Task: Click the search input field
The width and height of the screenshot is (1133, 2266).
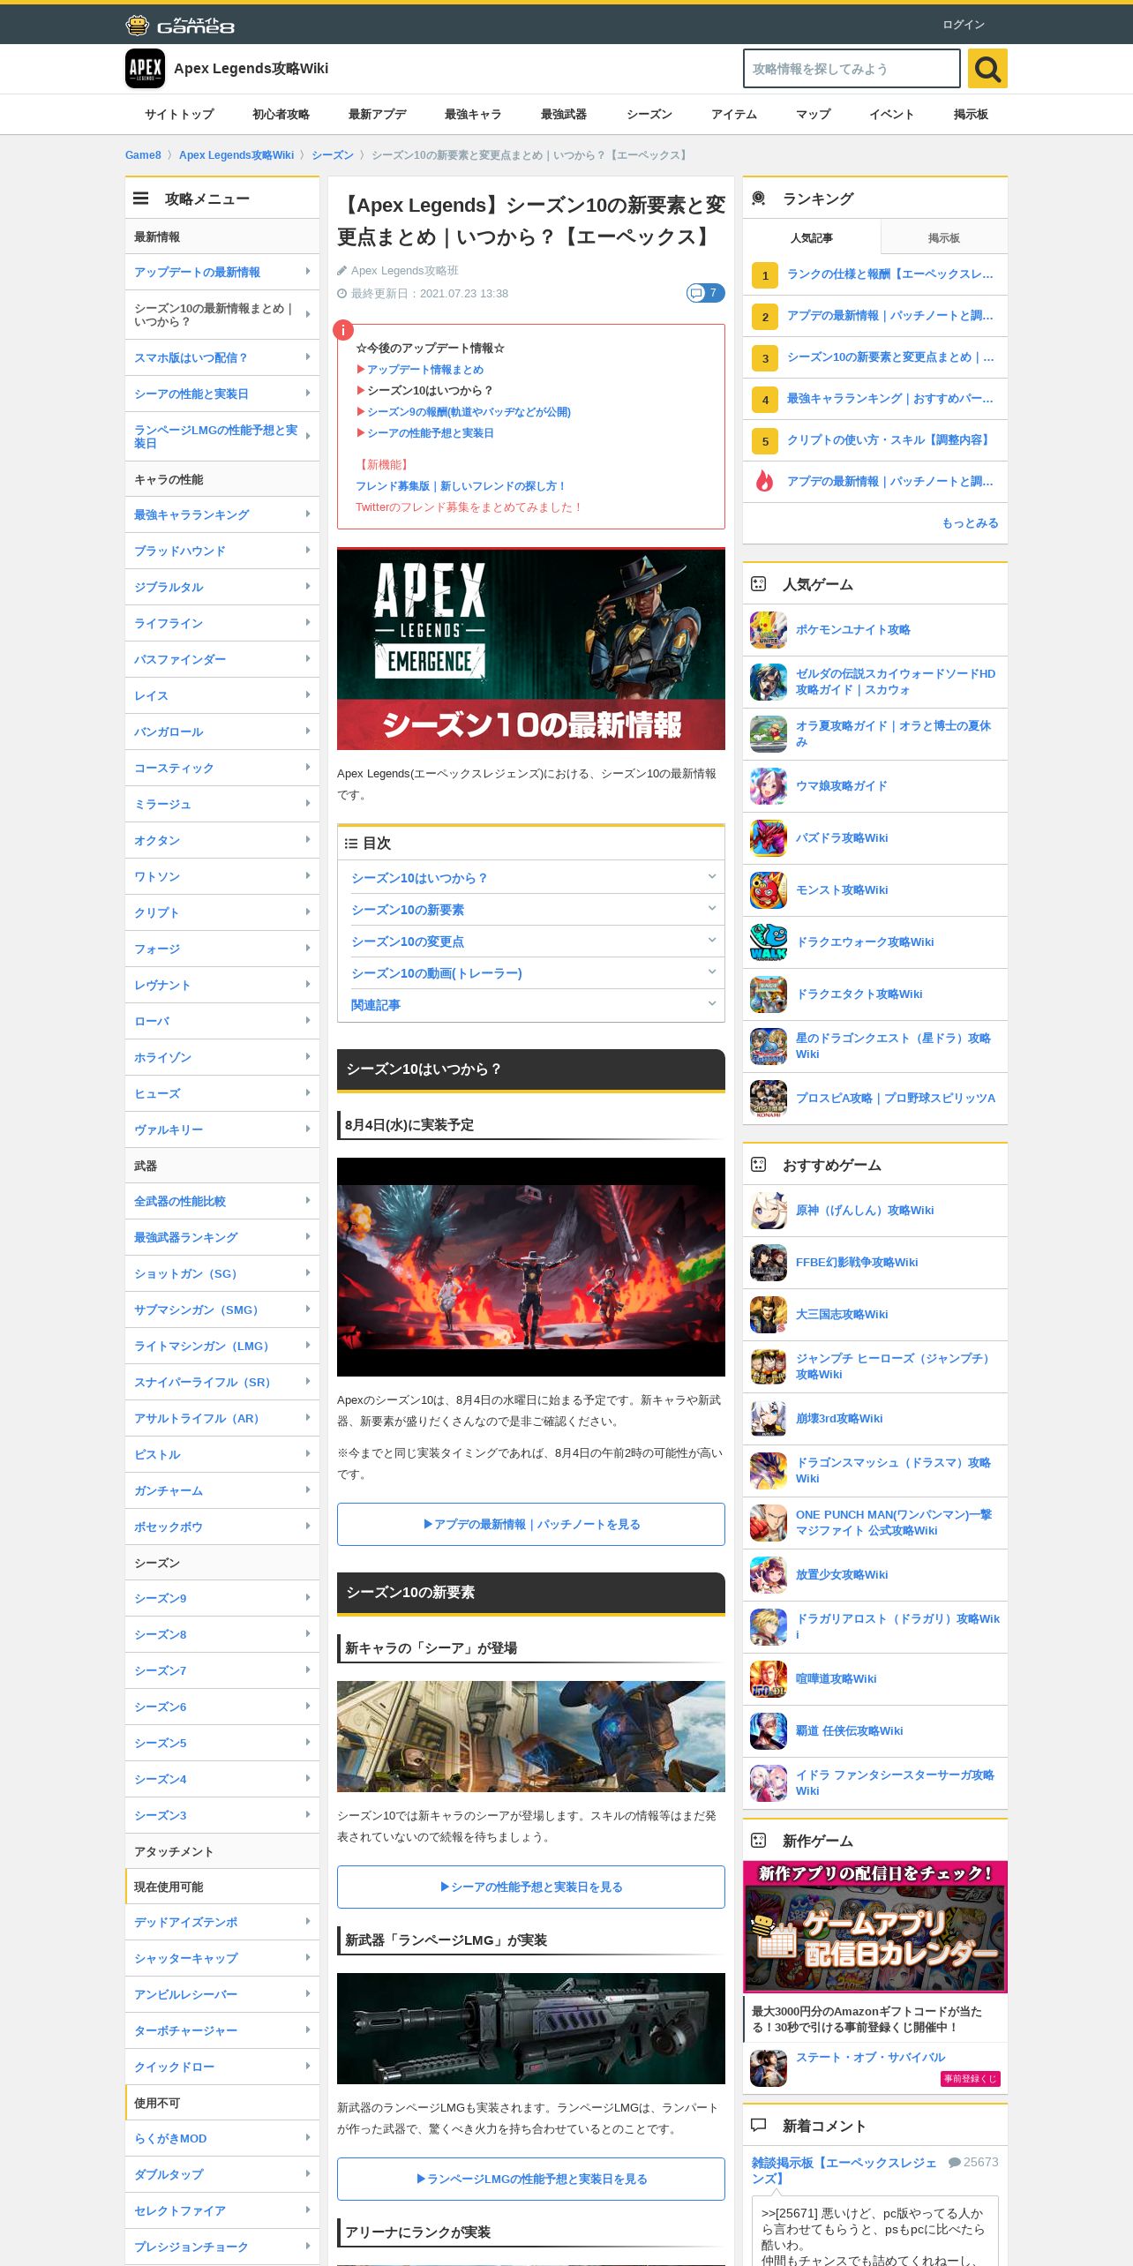Action: click(852, 69)
